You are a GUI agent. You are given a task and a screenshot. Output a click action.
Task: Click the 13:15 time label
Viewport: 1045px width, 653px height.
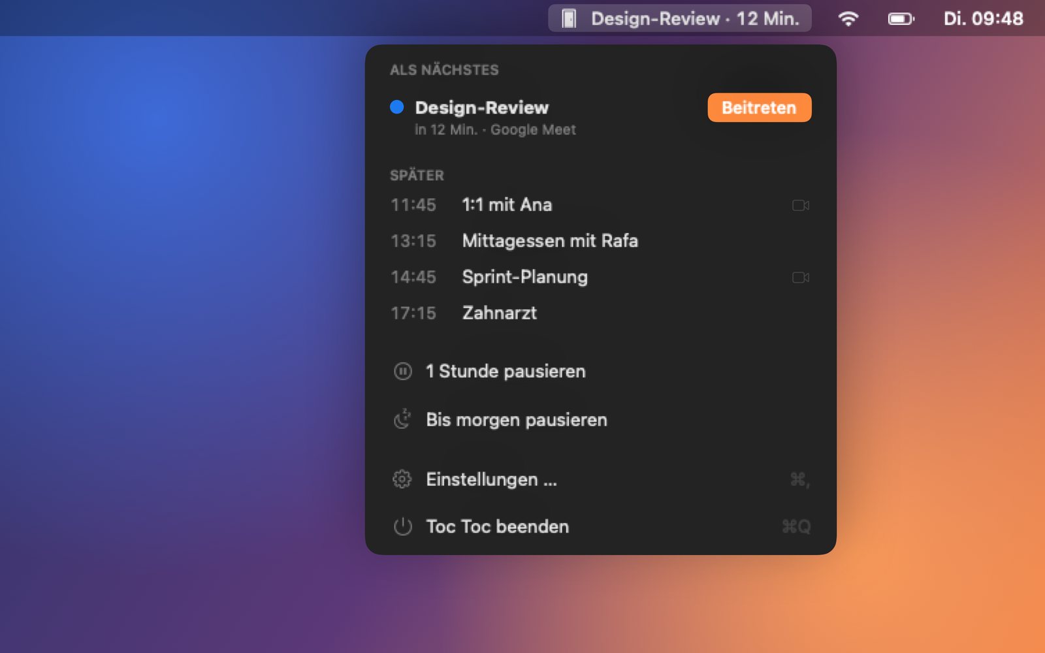[x=413, y=241]
